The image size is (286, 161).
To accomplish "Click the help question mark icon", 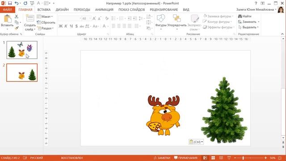I will point(256,3).
